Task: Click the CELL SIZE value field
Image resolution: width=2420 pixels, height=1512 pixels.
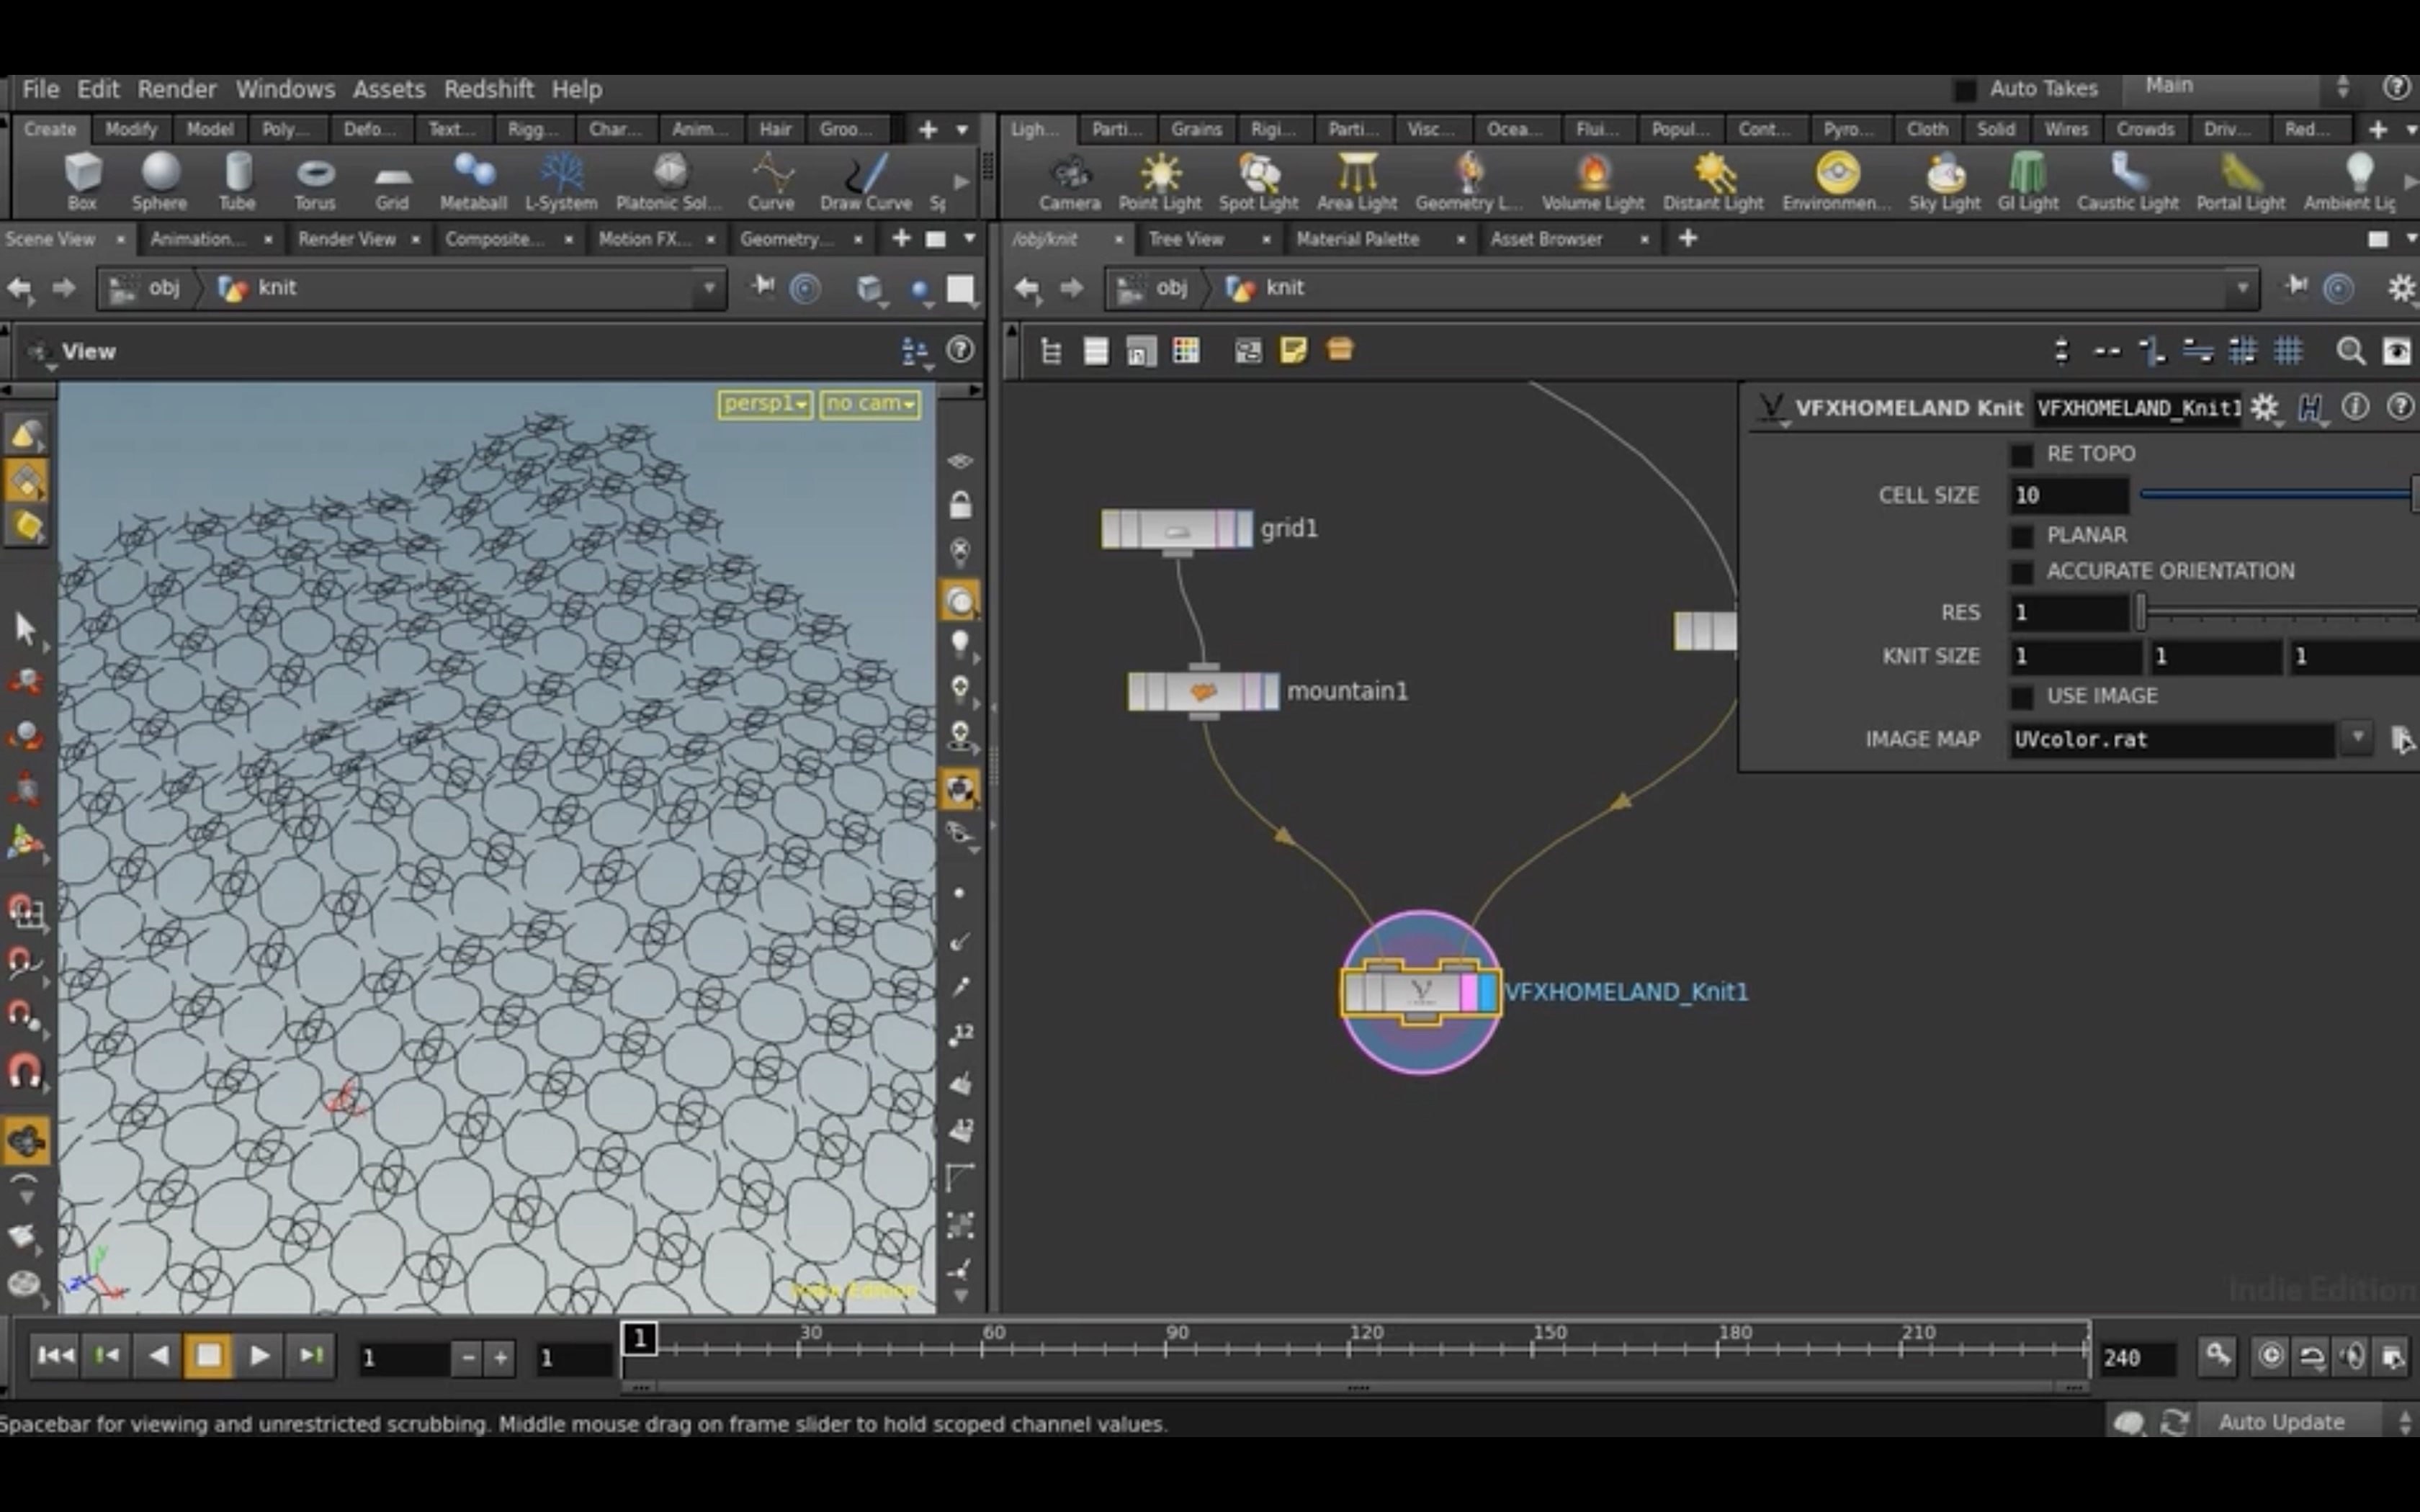Action: click(x=2069, y=495)
